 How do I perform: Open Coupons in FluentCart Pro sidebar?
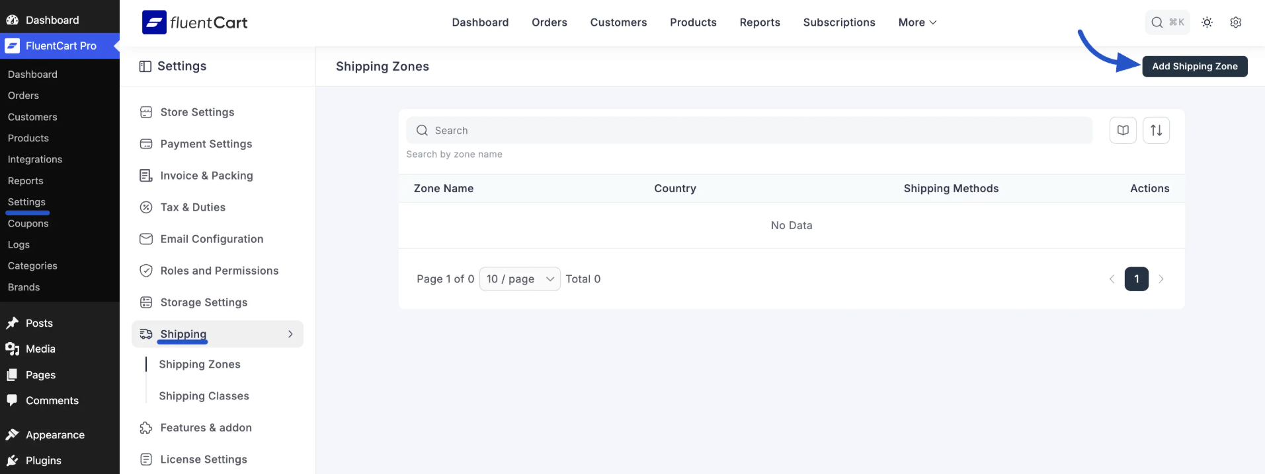28,223
